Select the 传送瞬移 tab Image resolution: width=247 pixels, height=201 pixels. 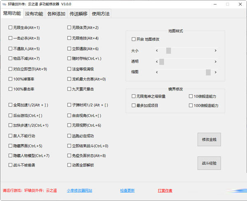tap(79, 14)
